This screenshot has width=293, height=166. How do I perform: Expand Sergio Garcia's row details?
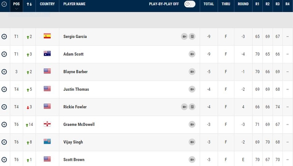pyautogui.click(x=4, y=36)
